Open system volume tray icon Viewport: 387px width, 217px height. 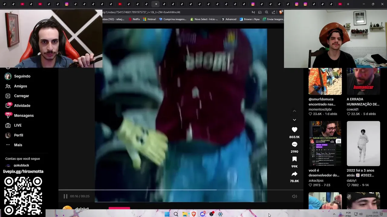361,214
